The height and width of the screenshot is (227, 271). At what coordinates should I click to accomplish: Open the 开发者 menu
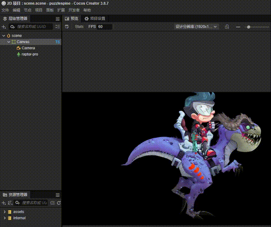(x=74, y=10)
